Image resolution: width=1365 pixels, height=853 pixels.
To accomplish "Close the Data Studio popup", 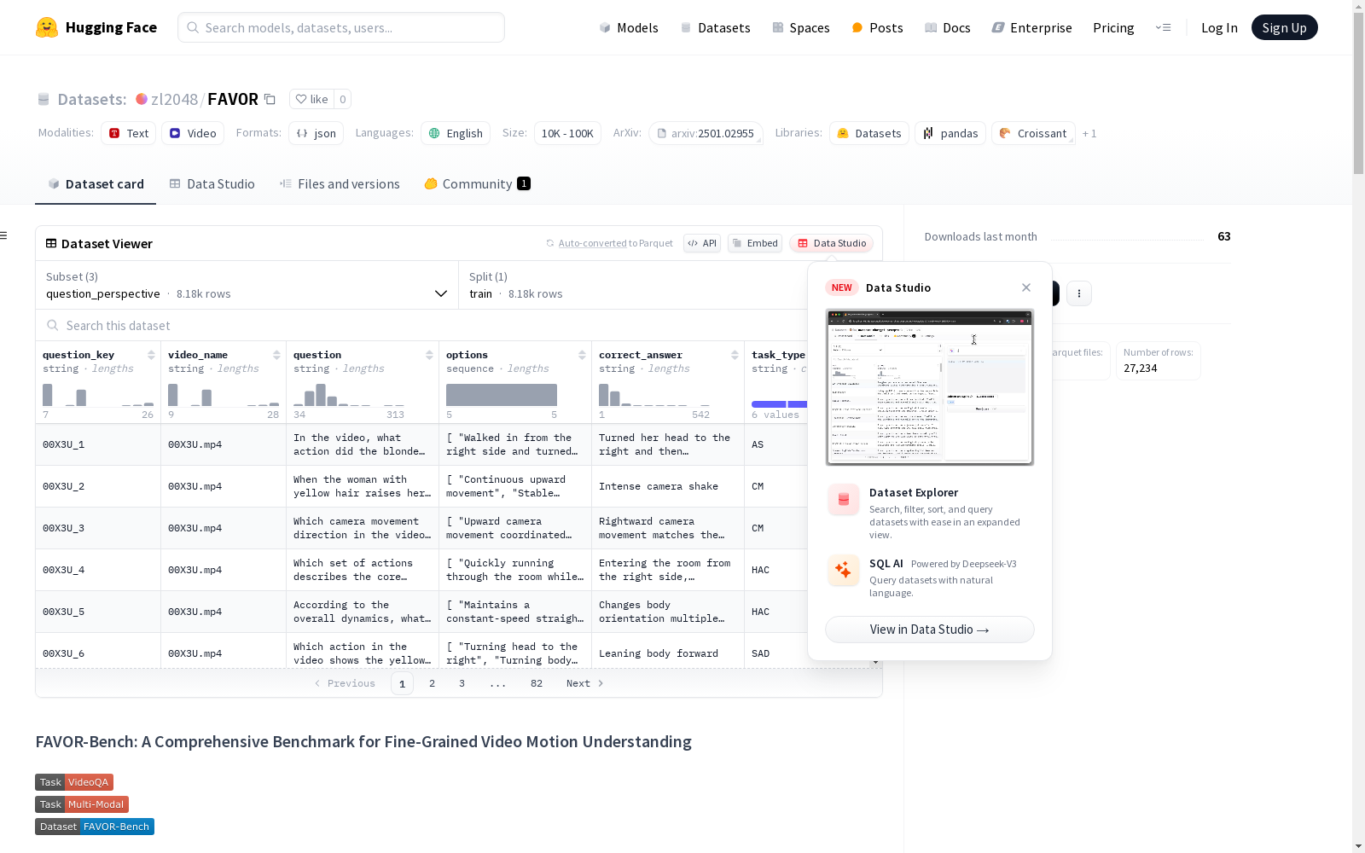I will pyautogui.click(x=1026, y=287).
